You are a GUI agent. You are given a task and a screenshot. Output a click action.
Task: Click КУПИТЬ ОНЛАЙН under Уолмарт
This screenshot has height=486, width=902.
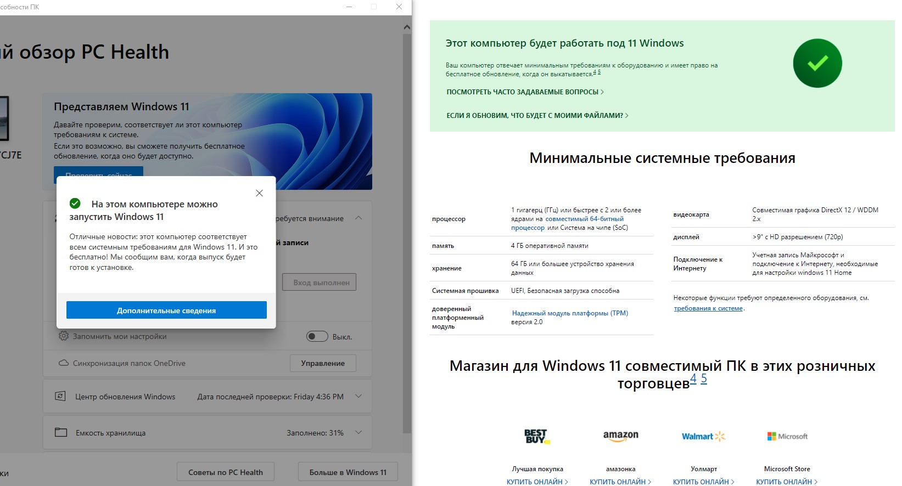(703, 482)
